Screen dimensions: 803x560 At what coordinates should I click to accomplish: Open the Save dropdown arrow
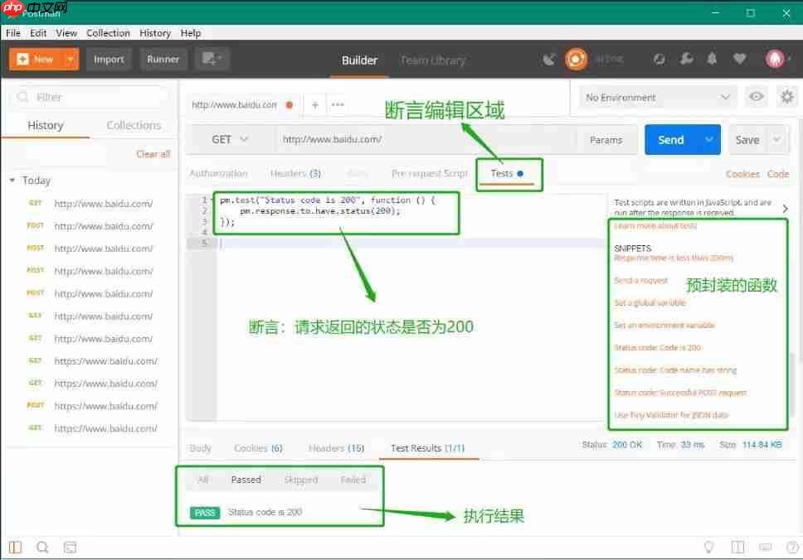tap(777, 140)
